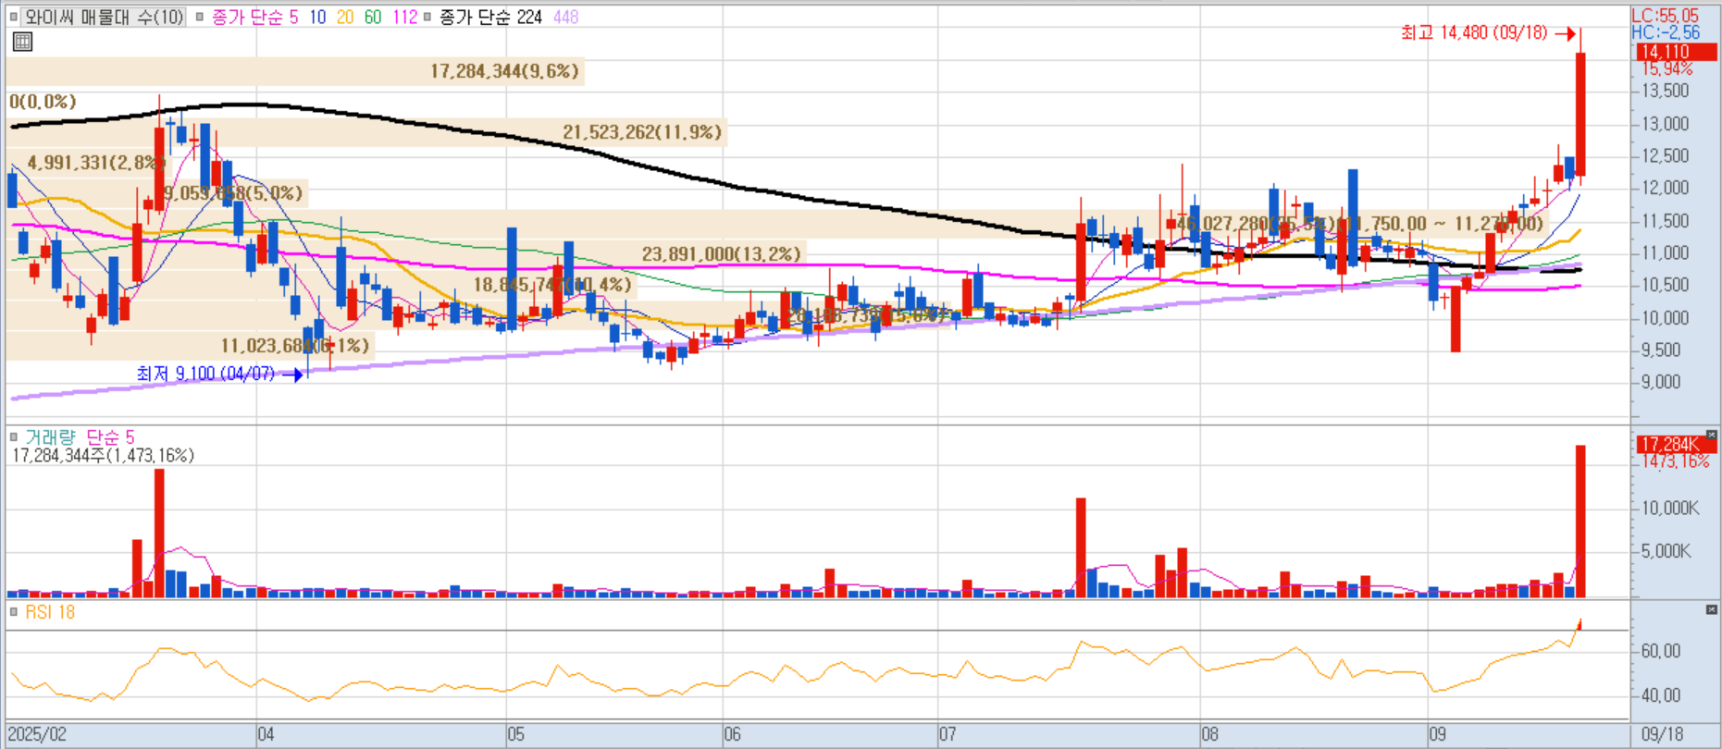Click the 13,500 price axis label
The image size is (1722, 749).
[x=1666, y=91]
